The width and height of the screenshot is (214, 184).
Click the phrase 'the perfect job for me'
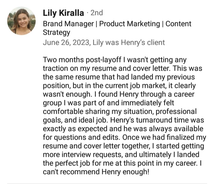coord(78,163)
